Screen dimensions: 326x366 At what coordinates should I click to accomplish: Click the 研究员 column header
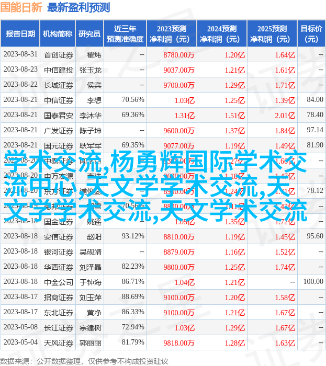tap(89, 34)
